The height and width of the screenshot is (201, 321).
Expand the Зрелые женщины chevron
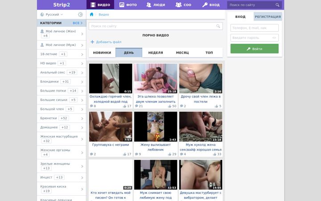tap(82, 166)
